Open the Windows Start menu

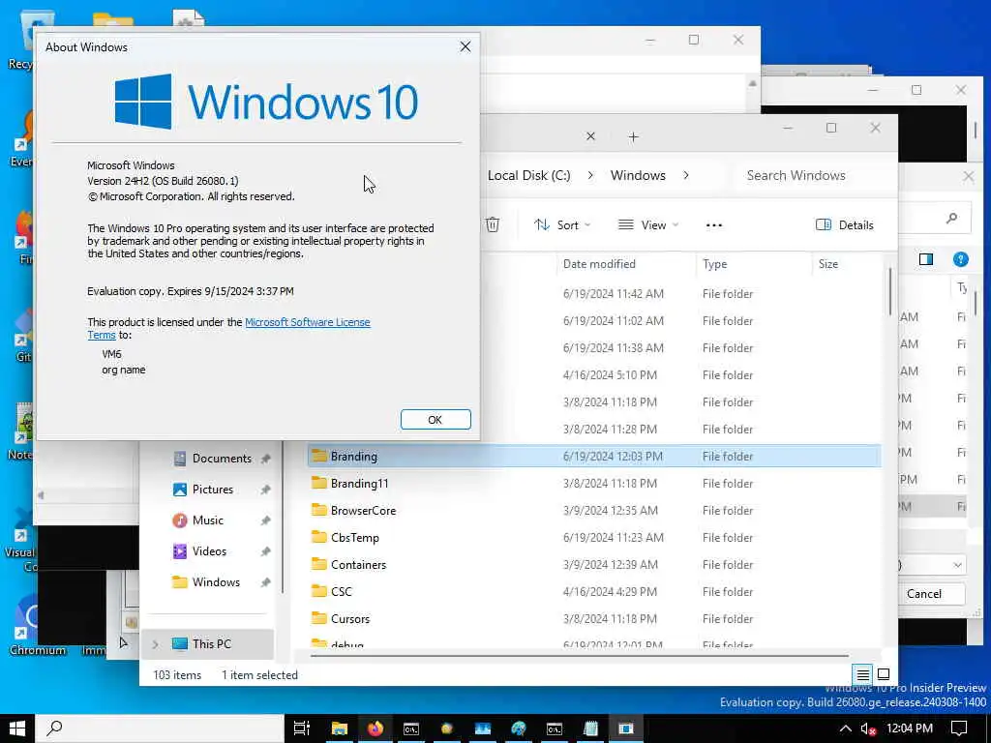click(x=17, y=728)
